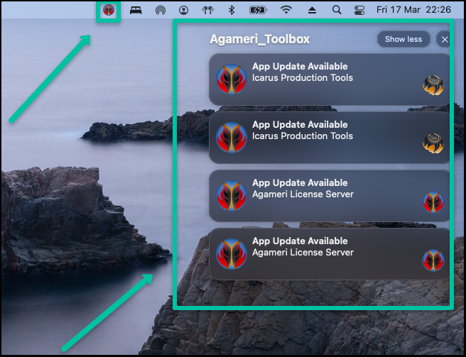The height and width of the screenshot is (357, 466).
Task: Click large Agameri logo on last notification
Action: pos(231,254)
